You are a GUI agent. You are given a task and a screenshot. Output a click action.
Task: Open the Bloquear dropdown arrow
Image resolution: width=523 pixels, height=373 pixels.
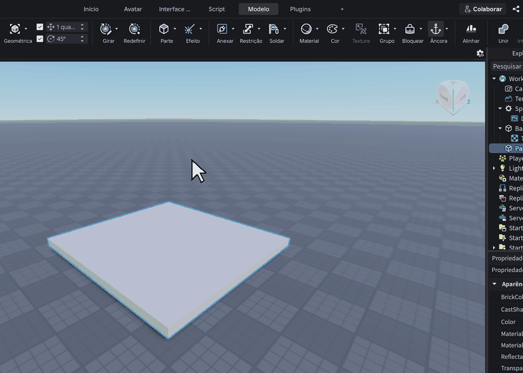[x=421, y=29]
